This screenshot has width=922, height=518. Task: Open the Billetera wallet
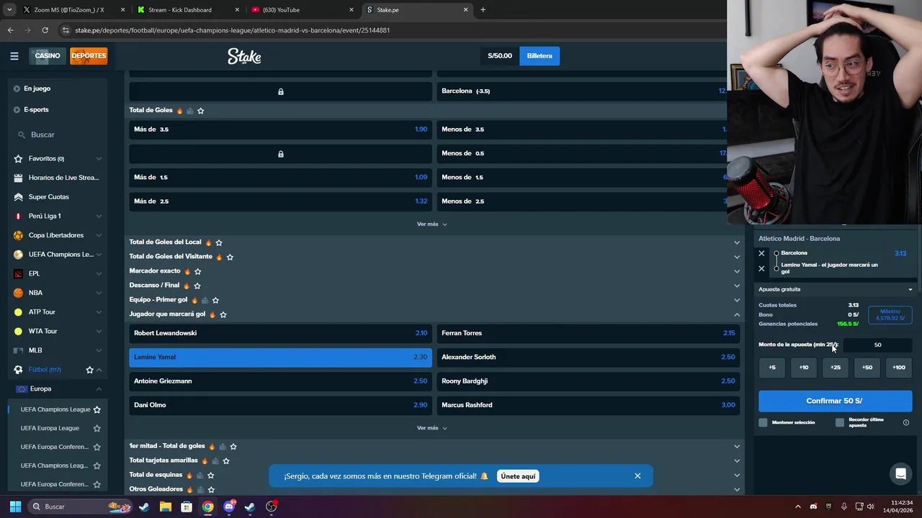tap(540, 56)
